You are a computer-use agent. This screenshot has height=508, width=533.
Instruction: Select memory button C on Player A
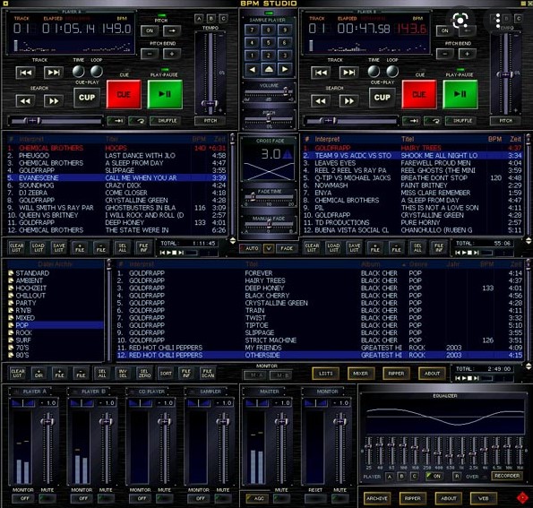pos(223,19)
